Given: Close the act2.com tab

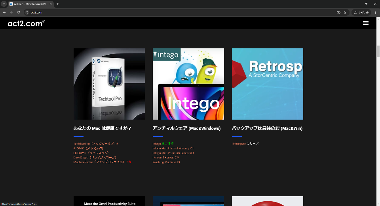Looking at the screenshot, I should click(51, 4).
